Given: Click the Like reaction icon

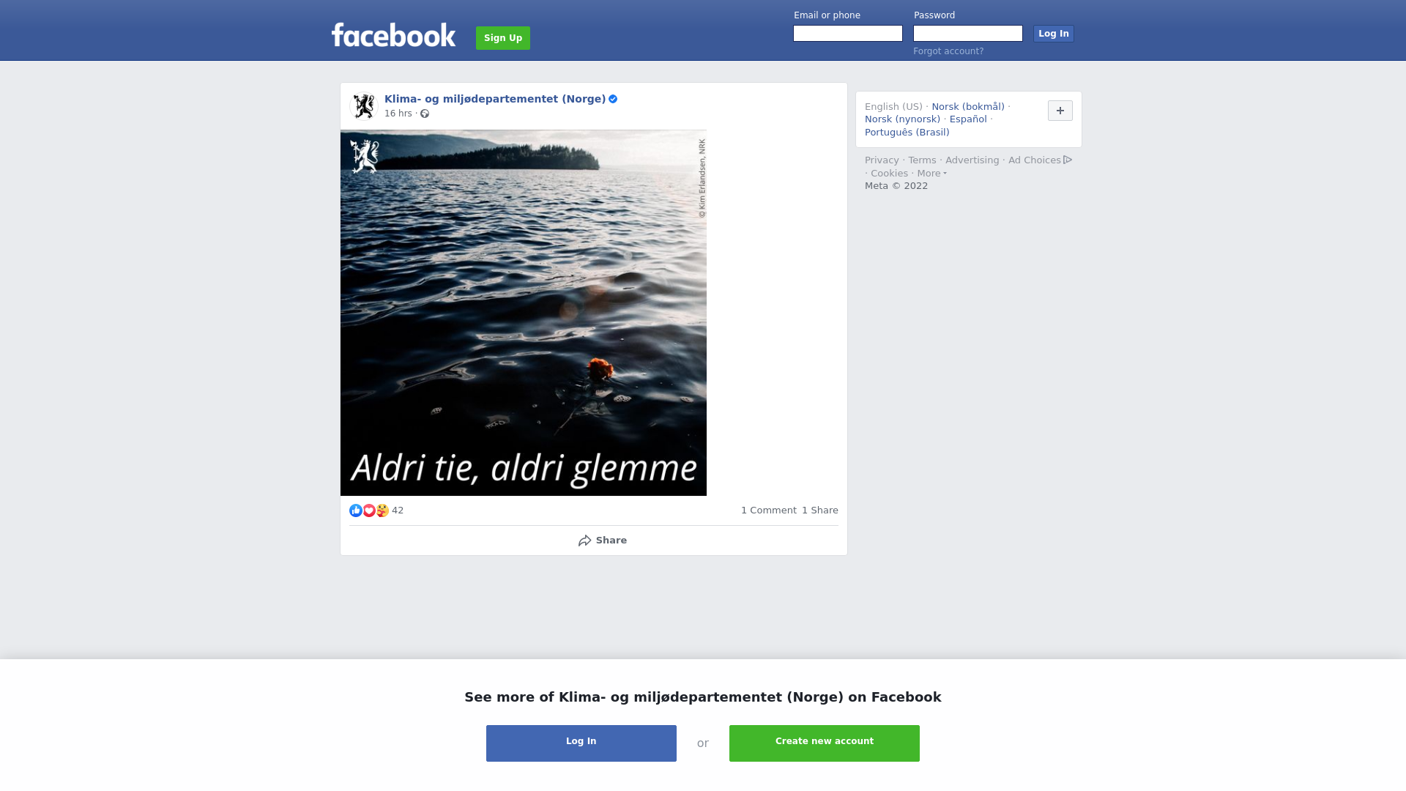Looking at the screenshot, I should coord(356,510).
